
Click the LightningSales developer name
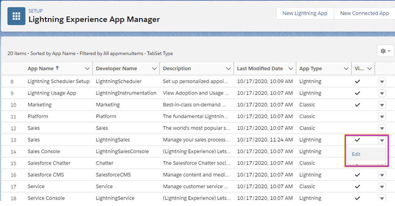click(113, 140)
